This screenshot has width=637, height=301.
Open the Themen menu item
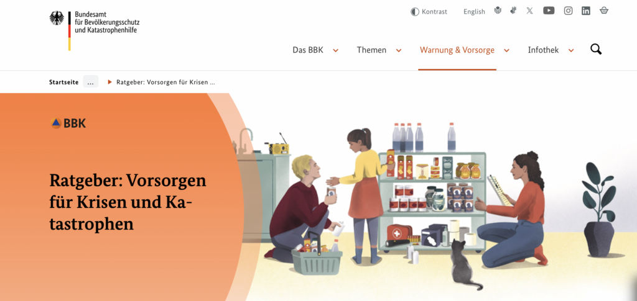372,50
